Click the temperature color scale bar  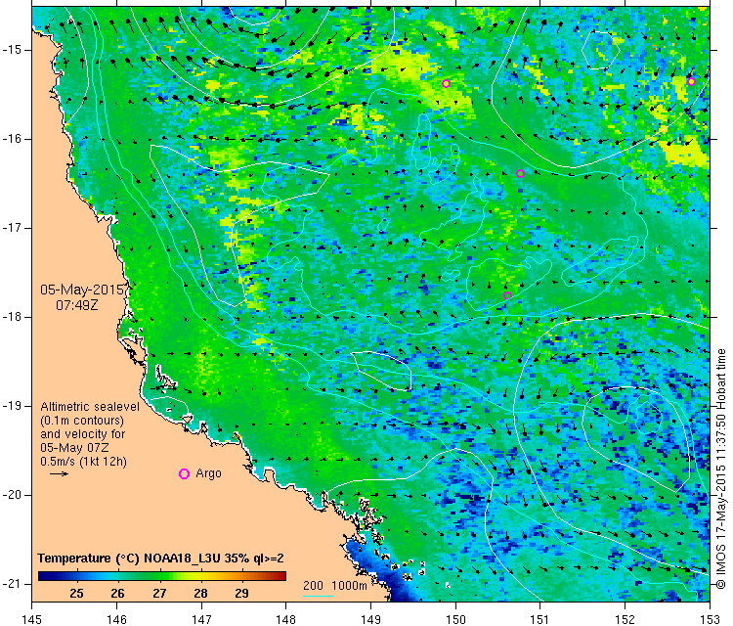click(x=161, y=576)
